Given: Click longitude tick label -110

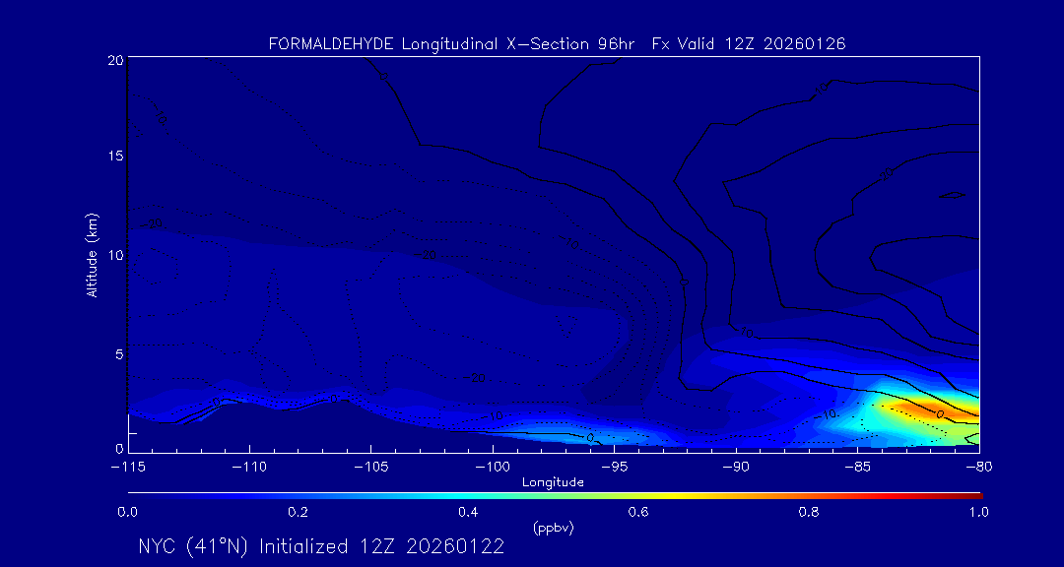Looking at the screenshot, I should 249,468.
